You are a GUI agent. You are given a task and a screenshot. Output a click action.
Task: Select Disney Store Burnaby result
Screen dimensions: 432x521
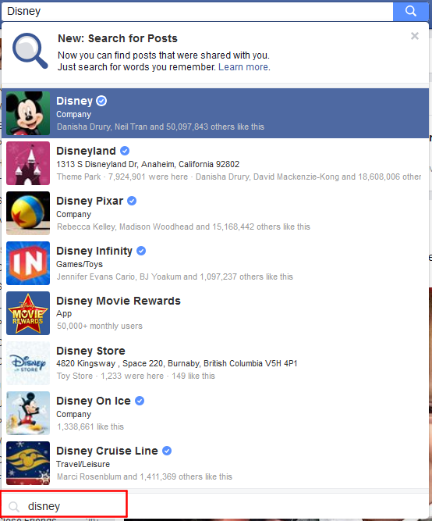coord(215,363)
